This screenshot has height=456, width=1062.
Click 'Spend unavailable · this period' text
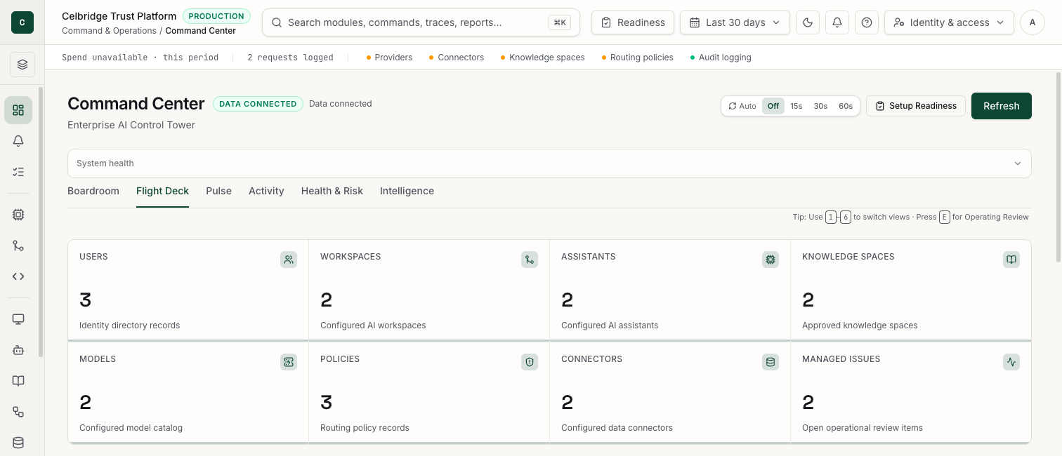click(x=140, y=58)
